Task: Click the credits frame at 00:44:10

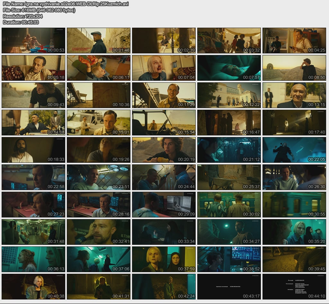Action: [294, 287]
